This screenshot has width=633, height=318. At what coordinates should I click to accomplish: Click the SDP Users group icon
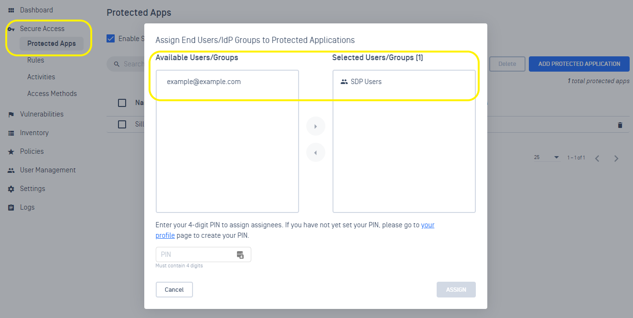click(344, 82)
